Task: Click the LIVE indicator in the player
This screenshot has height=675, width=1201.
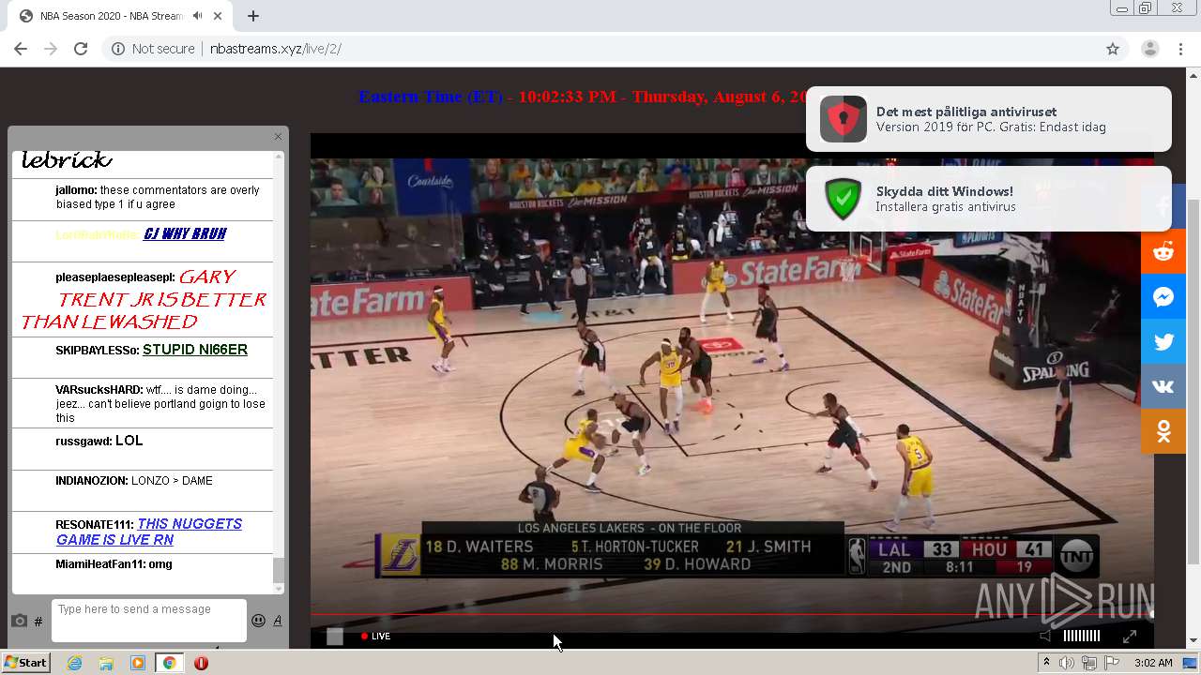Action: pos(376,636)
